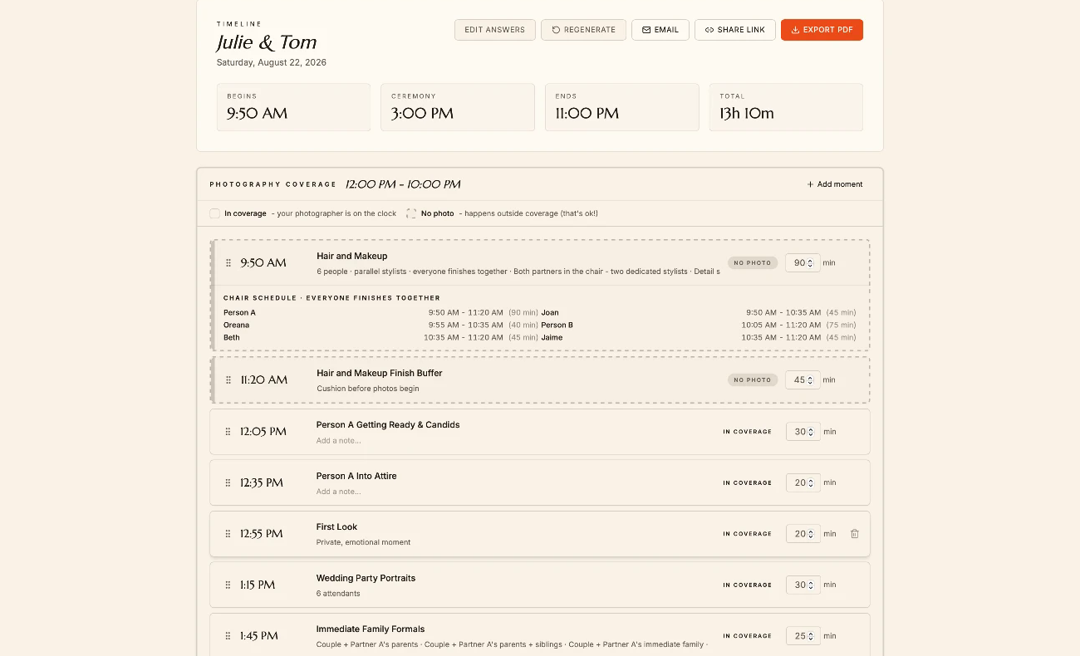Click the Begins "9:50 AM" value
This screenshot has height=656, width=1080.
coord(258,114)
